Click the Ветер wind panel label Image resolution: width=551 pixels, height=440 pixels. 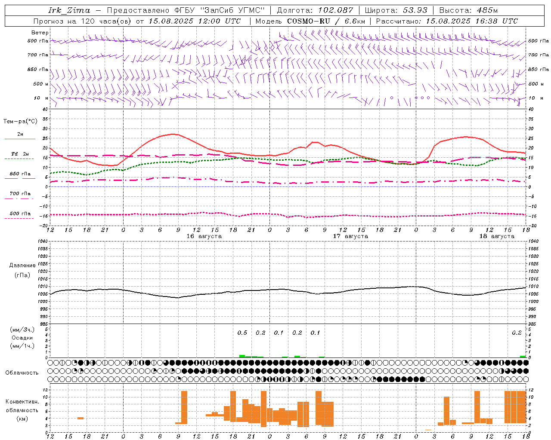[40, 33]
